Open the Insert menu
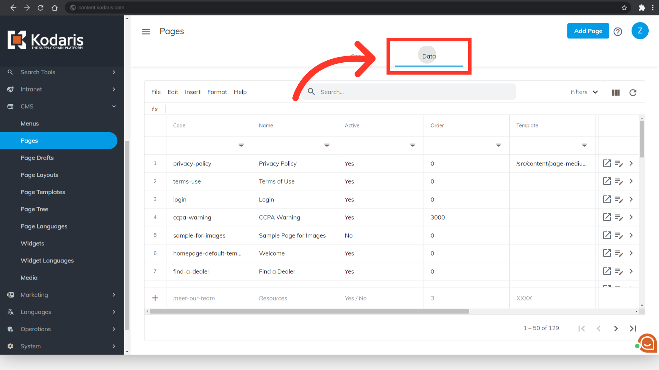The image size is (659, 370). point(193,92)
